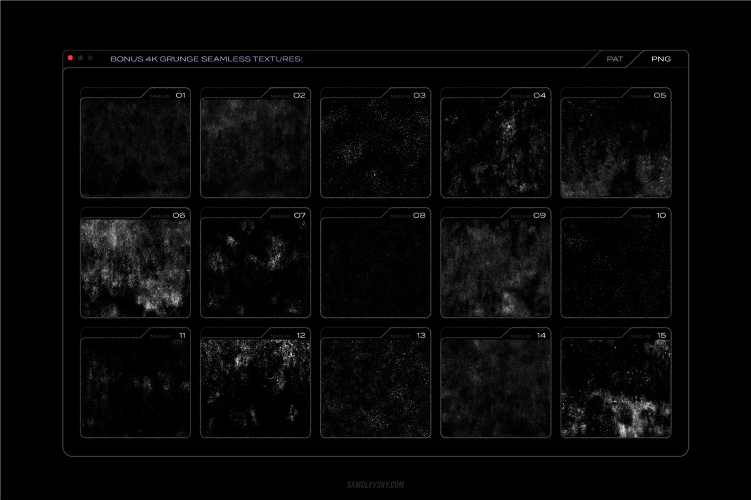This screenshot has height=500, width=751.
Task: Select texture 11 thumbnail
Action: 135,387
